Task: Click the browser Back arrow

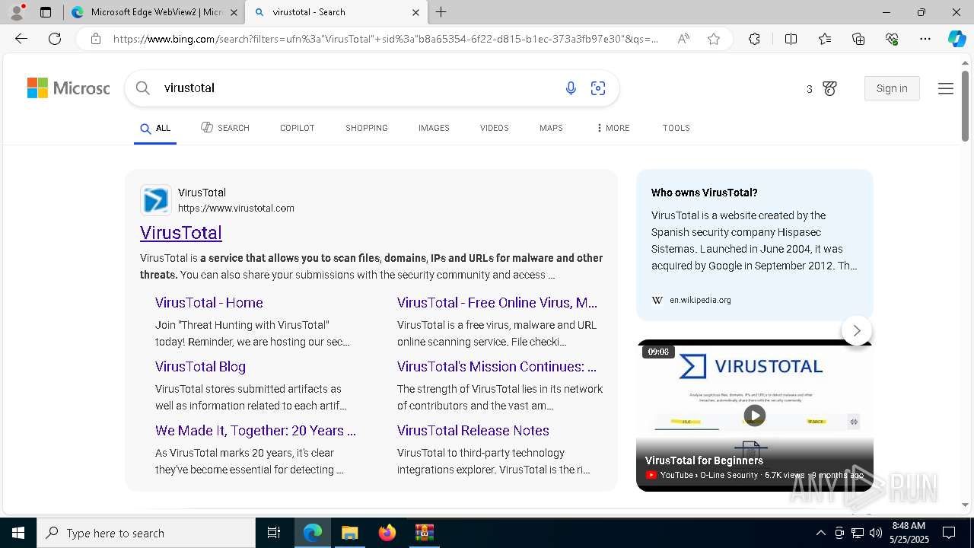Action: click(21, 39)
